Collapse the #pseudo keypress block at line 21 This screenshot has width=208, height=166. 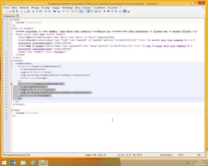pos(12,84)
